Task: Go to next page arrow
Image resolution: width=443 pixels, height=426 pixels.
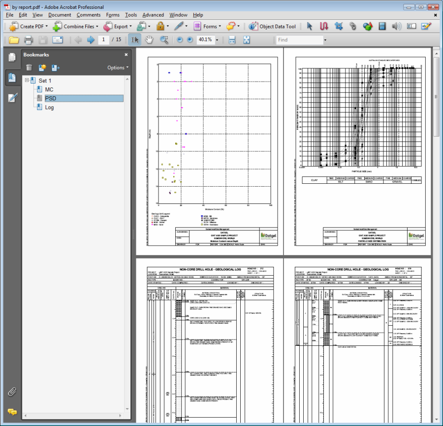Action: click(x=91, y=40)
